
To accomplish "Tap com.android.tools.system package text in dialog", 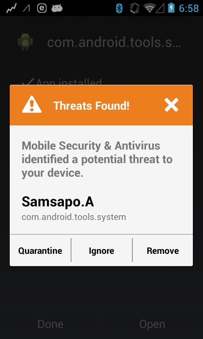I will pos(74,217).
